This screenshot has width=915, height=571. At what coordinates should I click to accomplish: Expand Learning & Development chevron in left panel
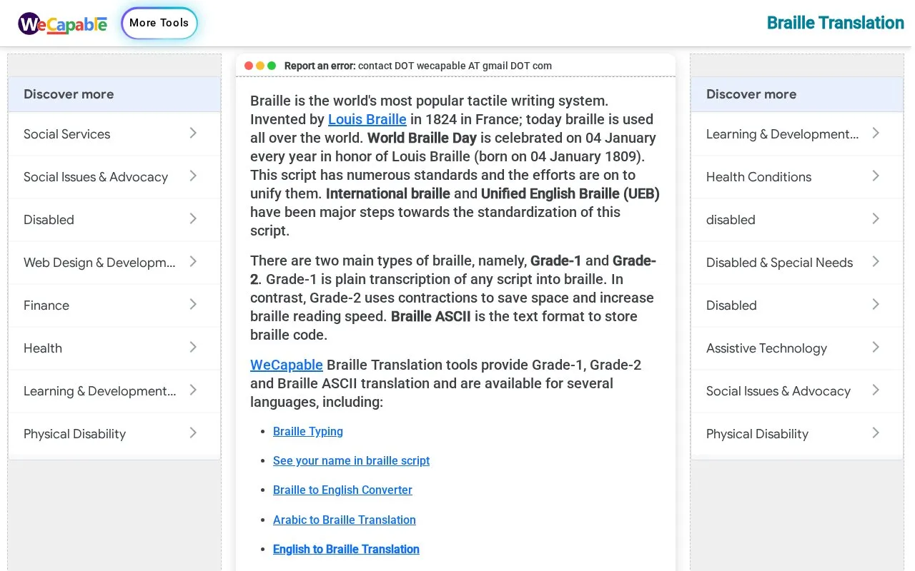[x=193, y=390]
